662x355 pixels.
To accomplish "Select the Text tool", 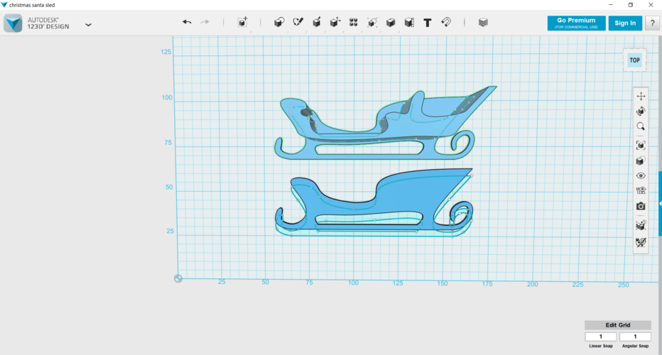I will pyautogui.click(x=428, y=23).
